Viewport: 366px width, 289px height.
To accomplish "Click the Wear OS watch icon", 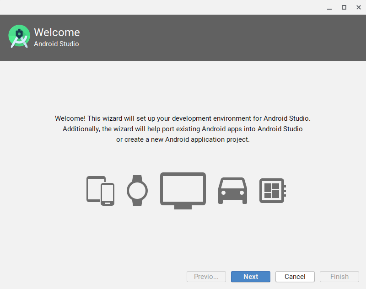I will click(137, 191).
